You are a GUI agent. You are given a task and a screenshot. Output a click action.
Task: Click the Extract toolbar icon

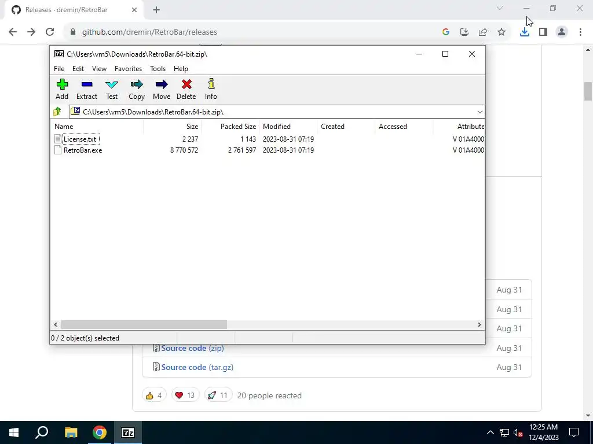click(x=87, y=89)
